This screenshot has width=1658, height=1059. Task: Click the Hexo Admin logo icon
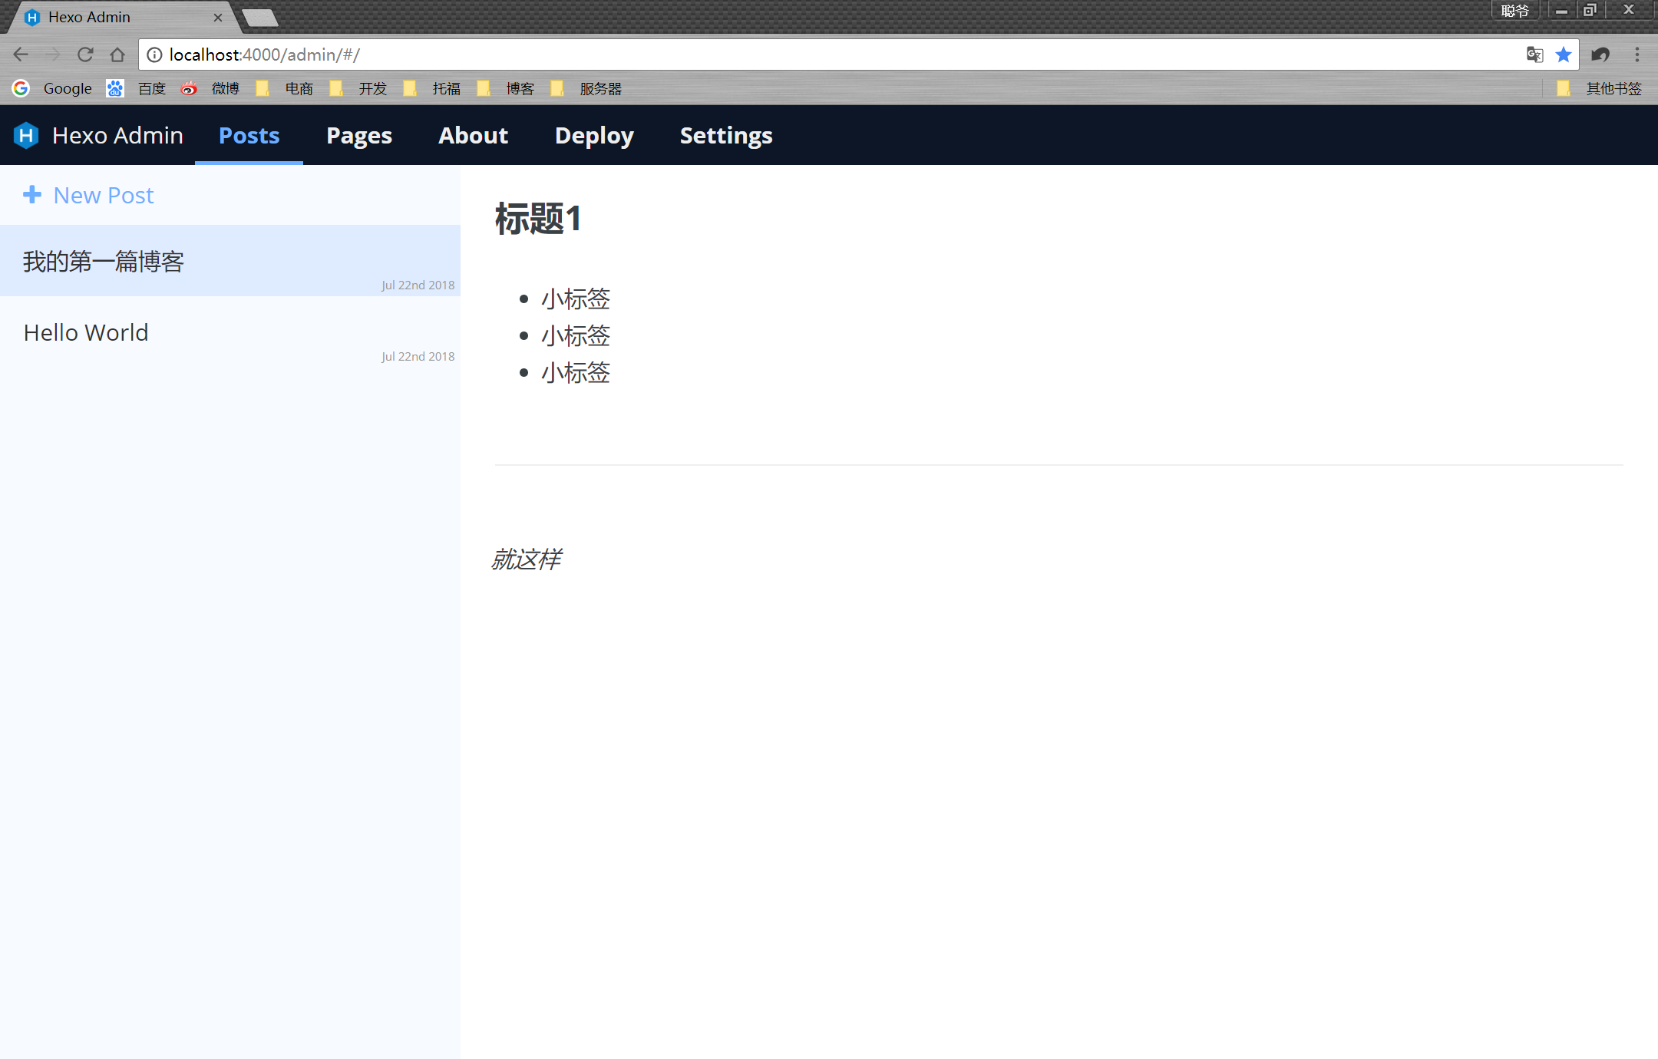(26, 136)
